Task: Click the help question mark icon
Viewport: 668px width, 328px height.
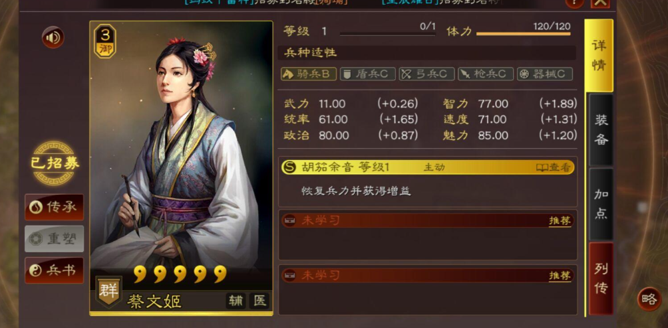Action: coord(575,3)
